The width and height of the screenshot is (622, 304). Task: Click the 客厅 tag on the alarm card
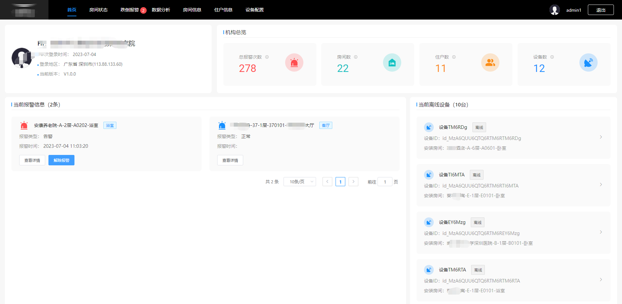pos(326,125)
